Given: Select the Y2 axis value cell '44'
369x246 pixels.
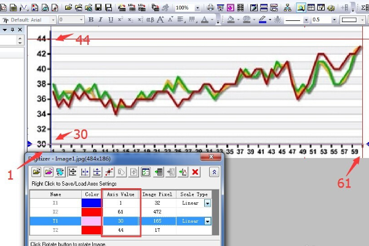Looking at the screenshot, I should point(121,230).
